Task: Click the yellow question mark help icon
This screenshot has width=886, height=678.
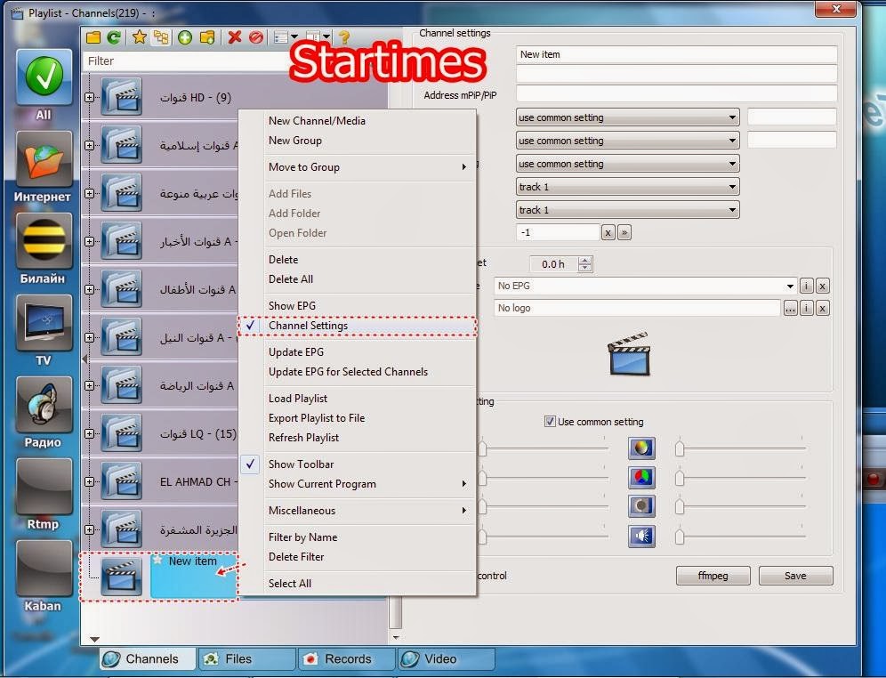Action: tap(344, 37)
